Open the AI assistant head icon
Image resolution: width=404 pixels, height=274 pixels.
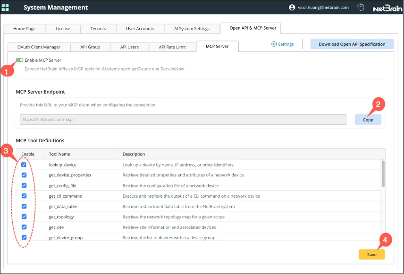pos(361,8)
